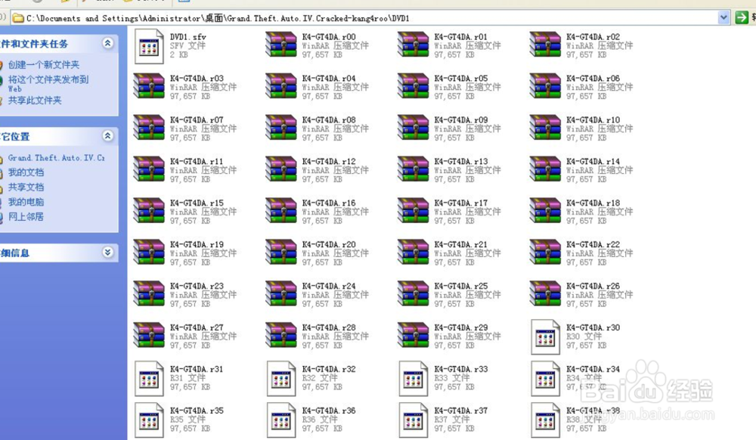
Task: Select the K4-GT4DA.r18 WinRAR archive icon
Action: click(545, 211)
